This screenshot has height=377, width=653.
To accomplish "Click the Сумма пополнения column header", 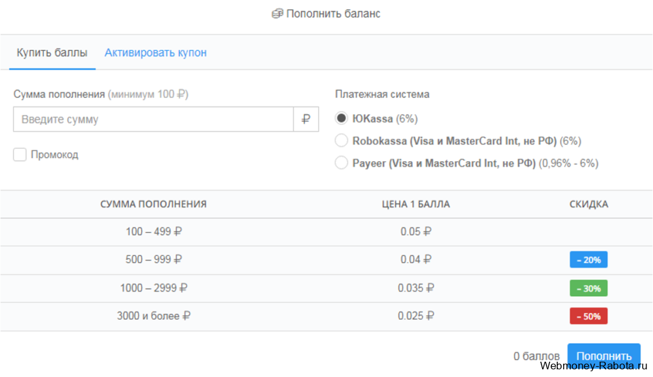I will 153,204.
